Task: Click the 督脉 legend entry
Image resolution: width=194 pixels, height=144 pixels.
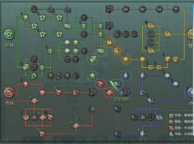Action: 181,121
